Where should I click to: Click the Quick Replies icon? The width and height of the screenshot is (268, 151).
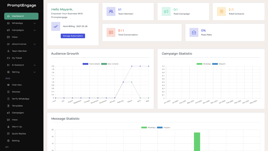(x=8, y=134)
